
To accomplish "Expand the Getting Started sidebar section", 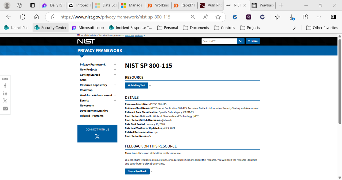I will click(x=115, y=75).
